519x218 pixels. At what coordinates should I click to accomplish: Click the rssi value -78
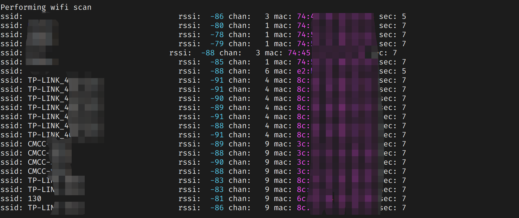(217, 34)
